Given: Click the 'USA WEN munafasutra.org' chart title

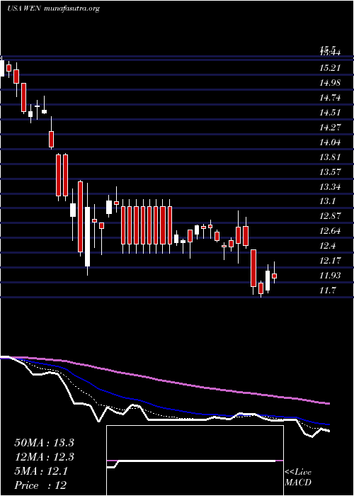Looking at the screenshot, I should coord(53,9).
